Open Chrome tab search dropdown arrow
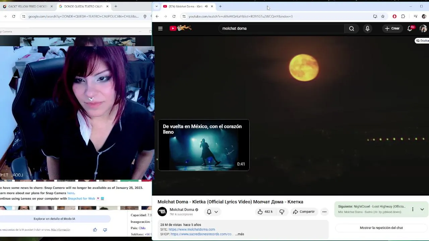 (x=157, y=6)
